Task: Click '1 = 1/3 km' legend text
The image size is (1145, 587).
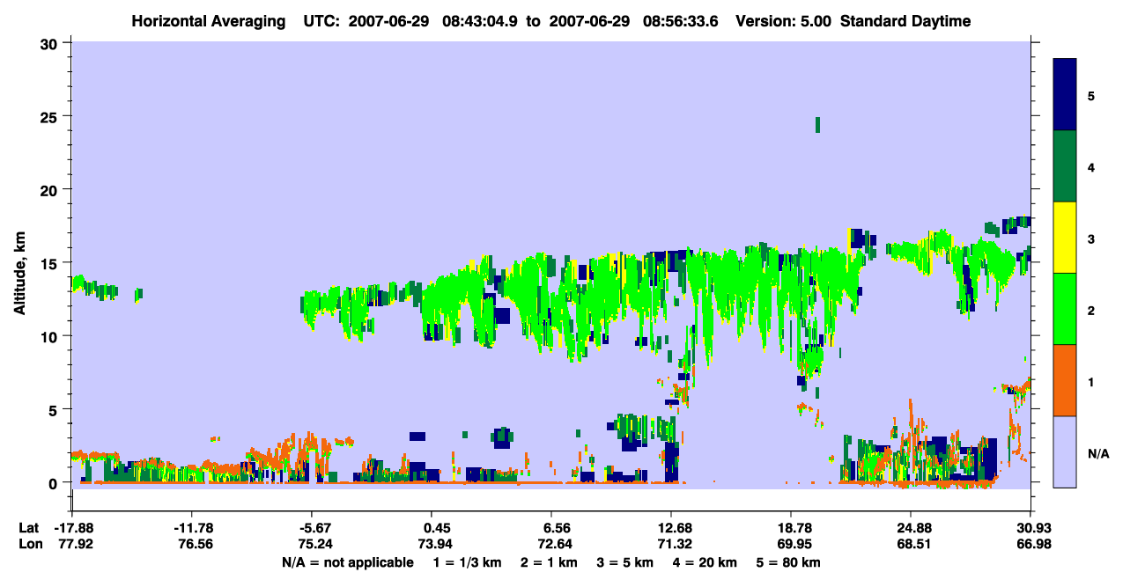Action: tap(468, 562)
